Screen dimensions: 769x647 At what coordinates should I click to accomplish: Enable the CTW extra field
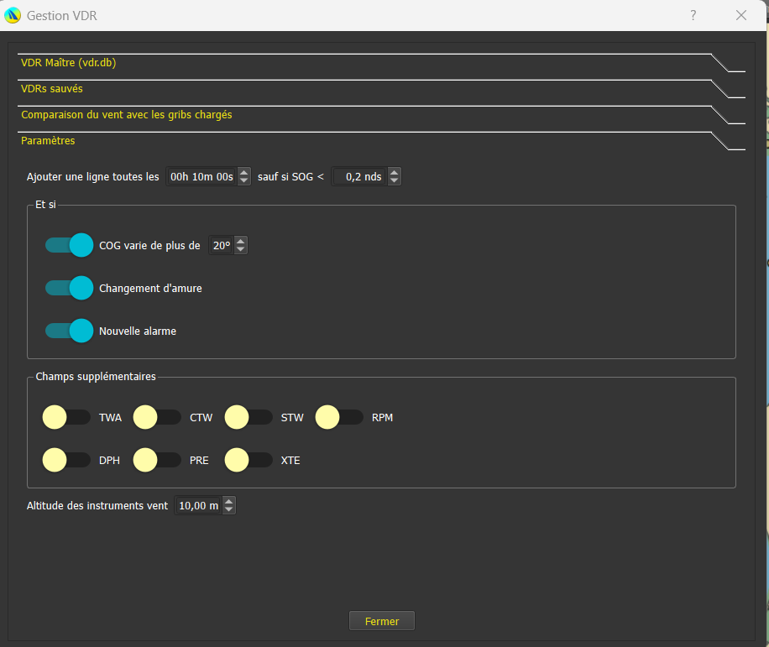[x=157, y=417]
